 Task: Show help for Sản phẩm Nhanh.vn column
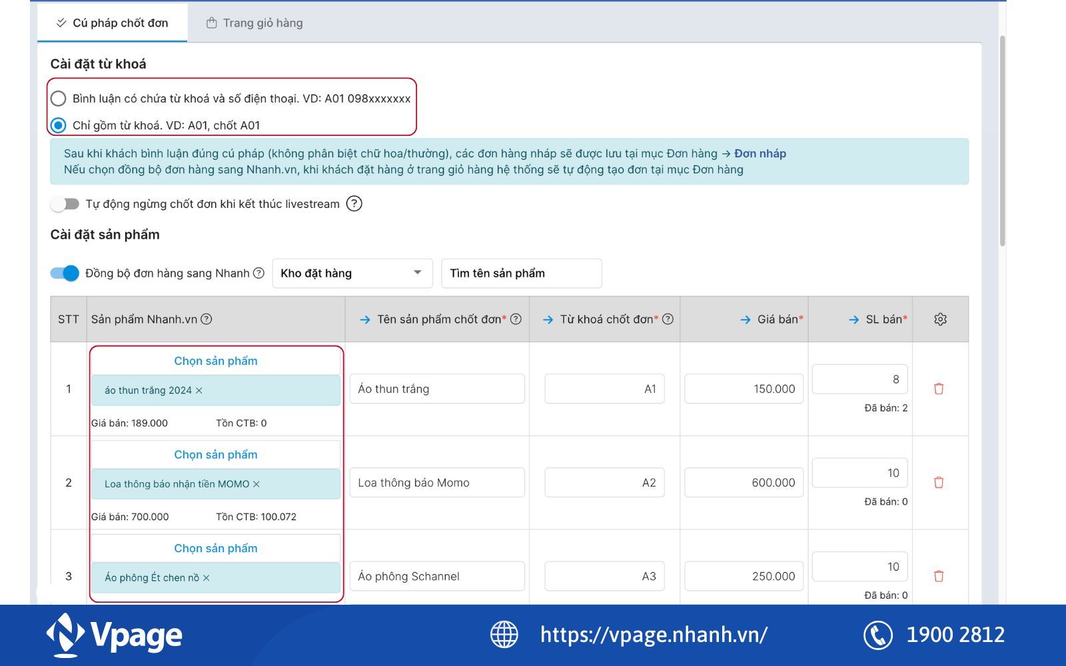click(x=207, y=319)
